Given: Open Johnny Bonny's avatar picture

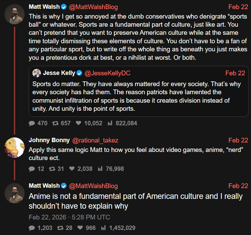Looking at the screenshot, I should [14, 148].
